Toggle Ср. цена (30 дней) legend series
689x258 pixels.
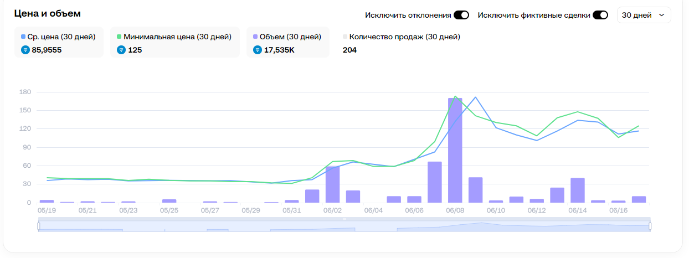click(x=58, y=42)
